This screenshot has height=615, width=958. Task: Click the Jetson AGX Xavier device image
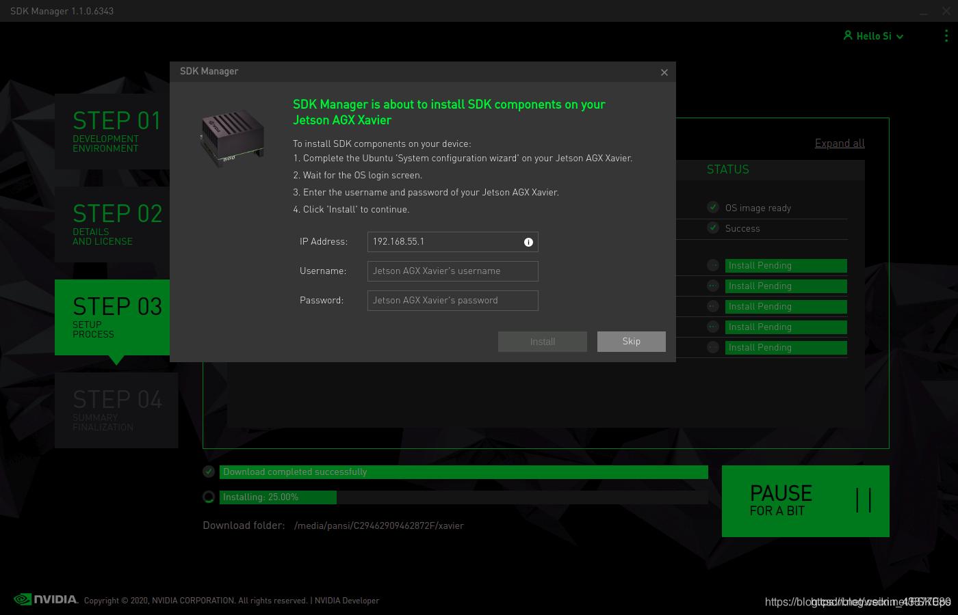[x=232, y=139]
